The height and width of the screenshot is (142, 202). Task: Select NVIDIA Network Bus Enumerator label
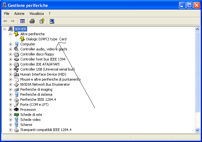[45, 84]
